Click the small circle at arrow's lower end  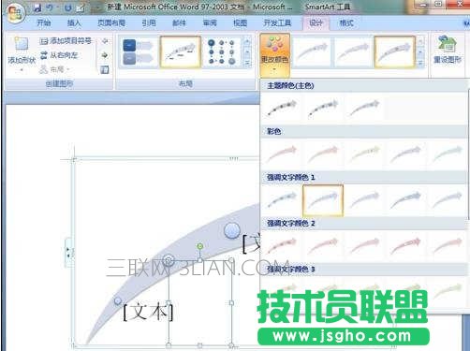tap(118, 300)
